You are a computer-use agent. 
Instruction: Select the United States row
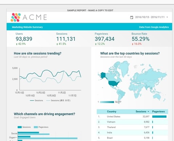tap(132, 116)
